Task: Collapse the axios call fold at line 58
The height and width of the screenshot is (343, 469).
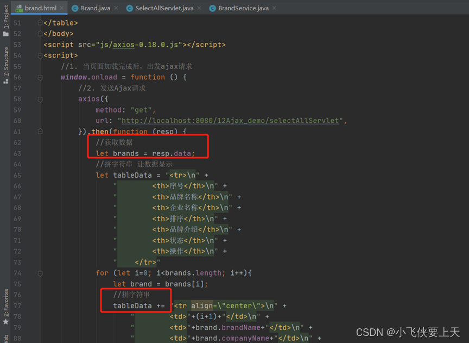Action: tap(40, 99)
